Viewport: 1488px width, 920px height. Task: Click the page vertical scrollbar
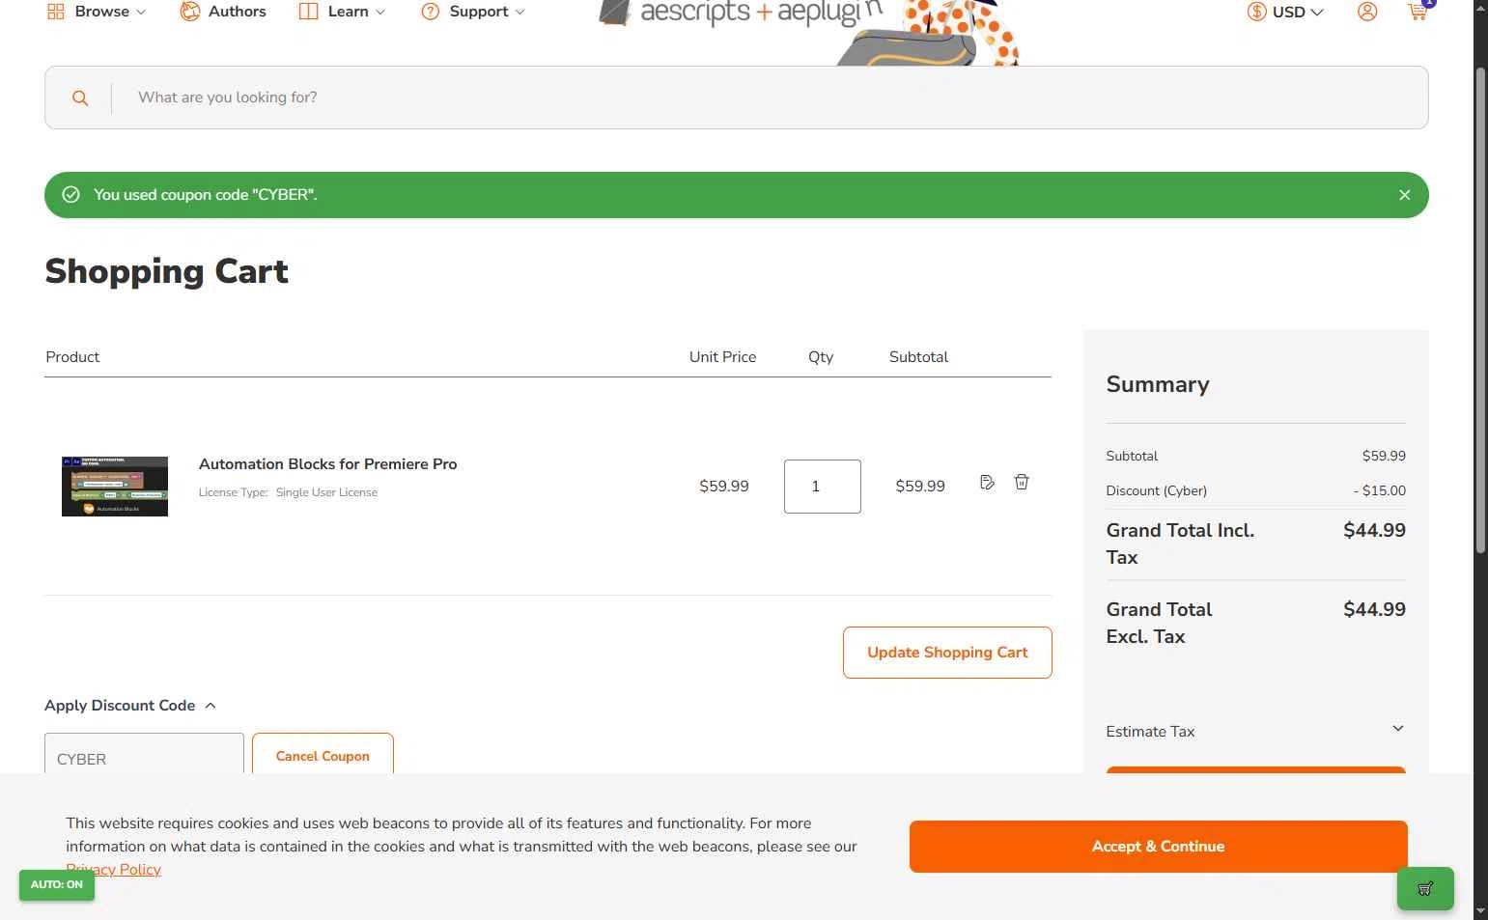pos(1480,309)
